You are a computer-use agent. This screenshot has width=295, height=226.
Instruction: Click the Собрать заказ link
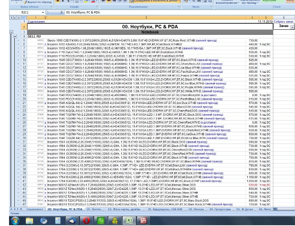pyautogui.click(x=283, y=21)
